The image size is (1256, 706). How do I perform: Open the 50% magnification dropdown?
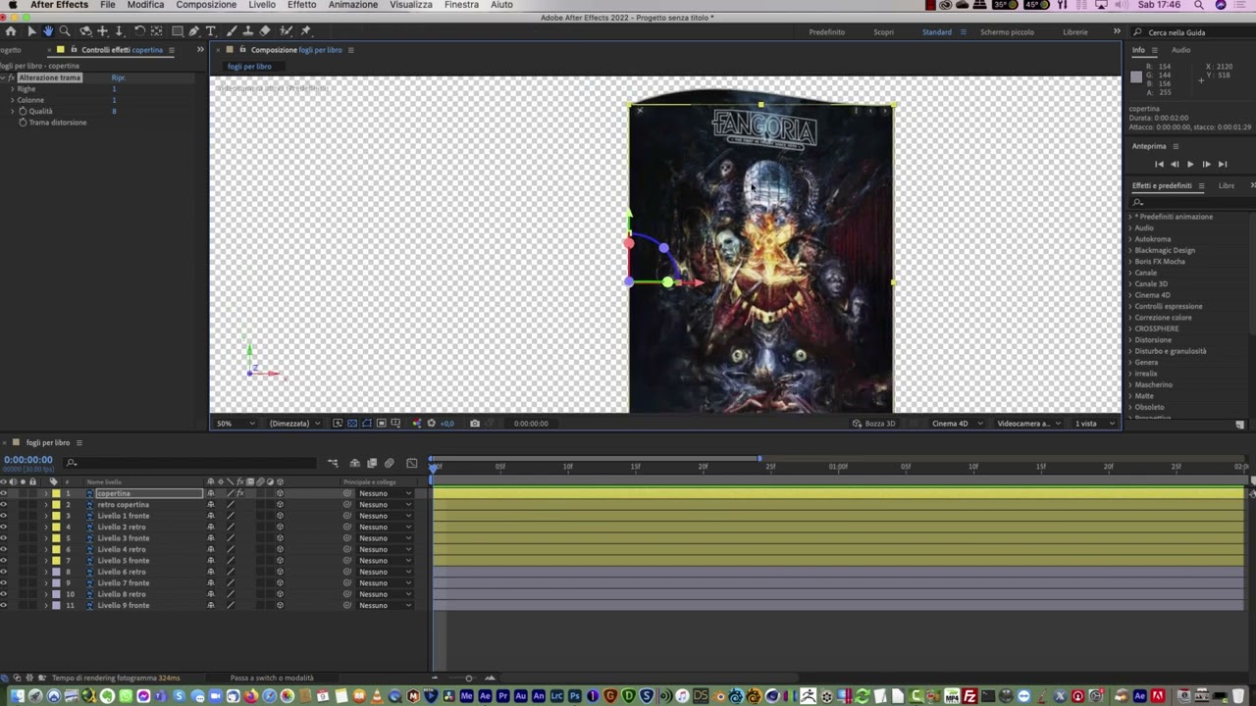[235, 424]
